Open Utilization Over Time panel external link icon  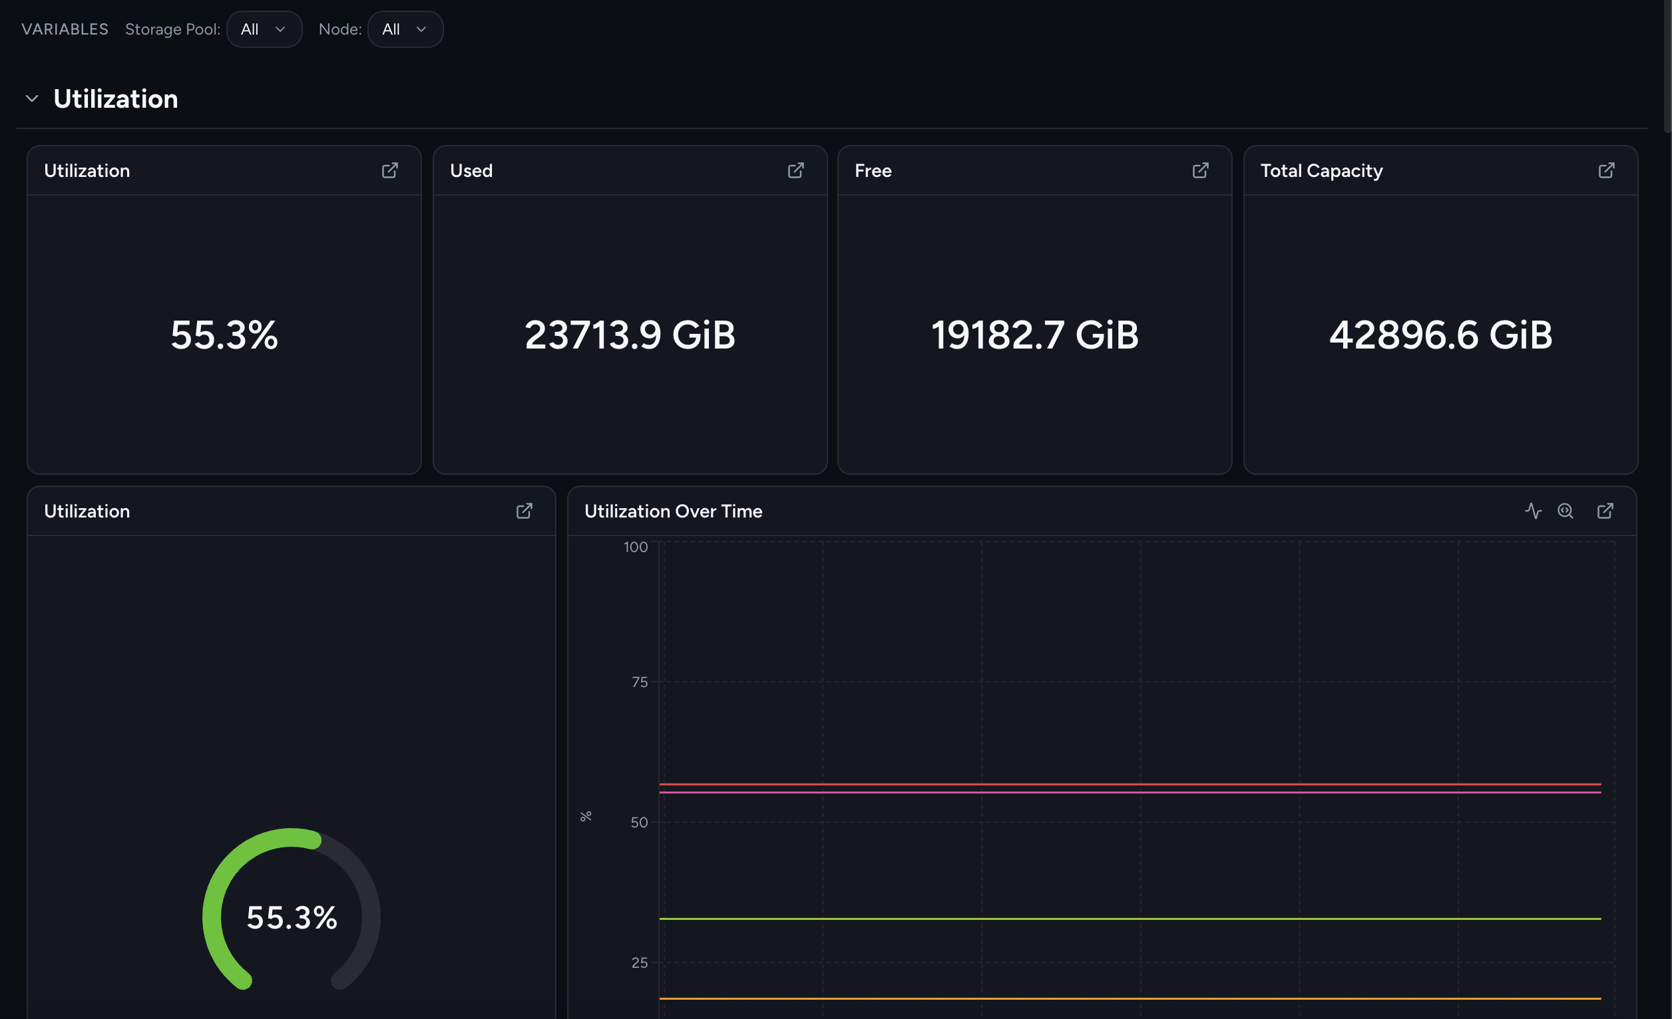tap(1605, 511)
